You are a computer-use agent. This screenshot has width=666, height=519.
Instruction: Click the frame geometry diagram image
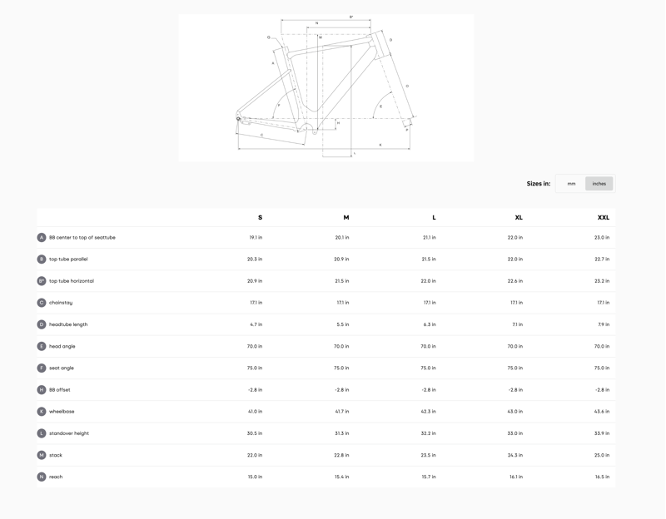[326, 88]
